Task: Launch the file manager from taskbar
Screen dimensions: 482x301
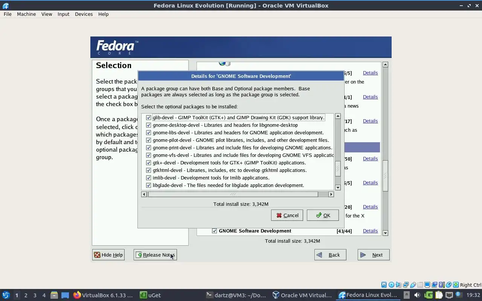Action: coord(54,295)
